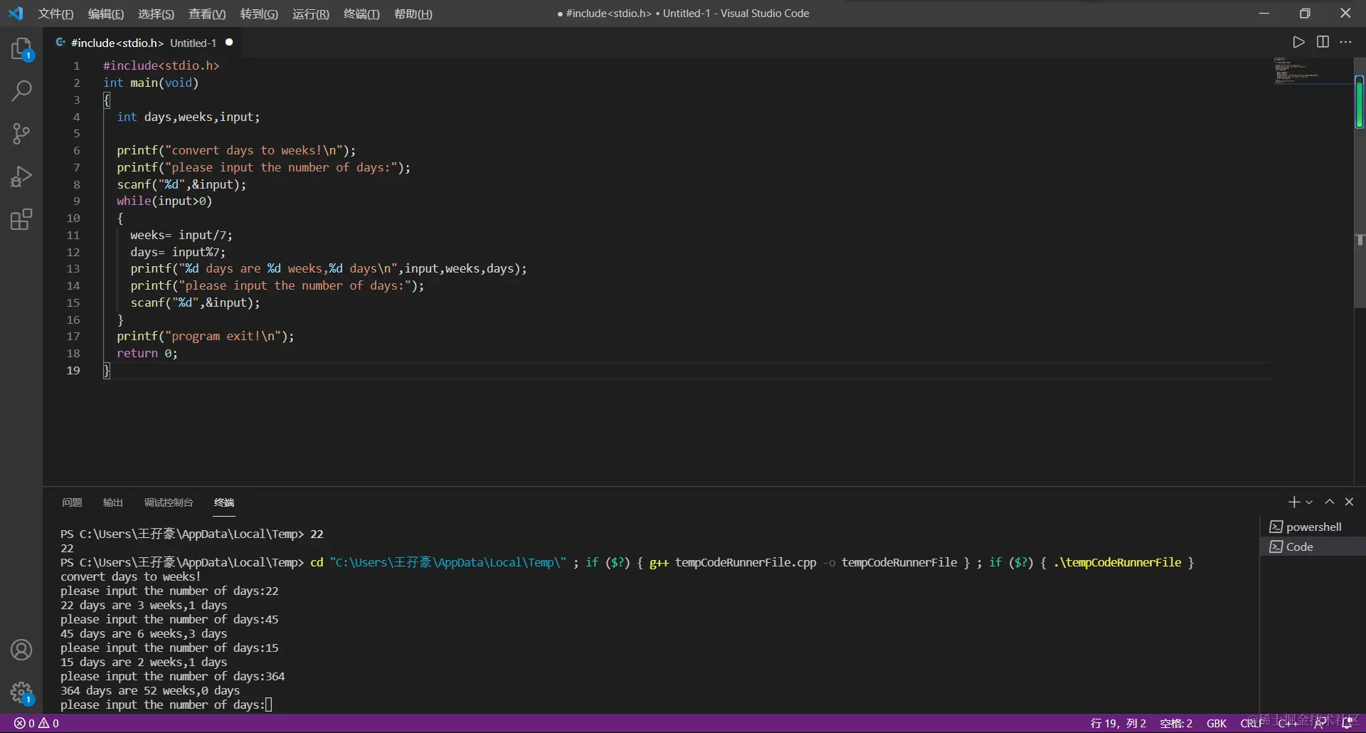1366x733 pixels.
Task: Close the terminal panel
Action: click(1349, 502)
